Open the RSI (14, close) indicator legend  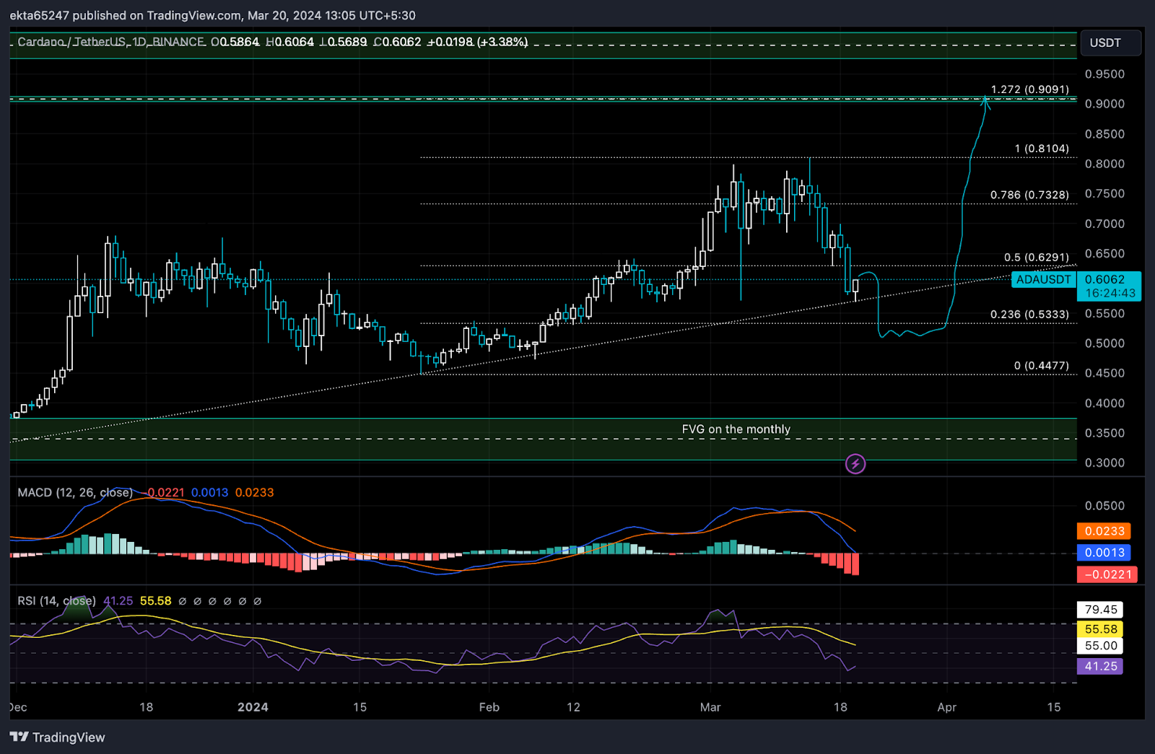tap(56, 600)
